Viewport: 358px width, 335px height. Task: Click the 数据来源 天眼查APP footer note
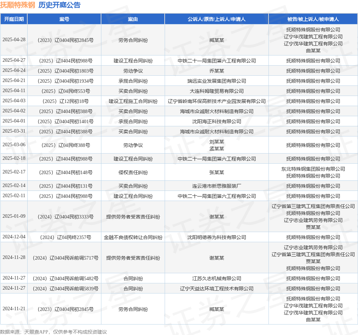(x=53, y=332)
